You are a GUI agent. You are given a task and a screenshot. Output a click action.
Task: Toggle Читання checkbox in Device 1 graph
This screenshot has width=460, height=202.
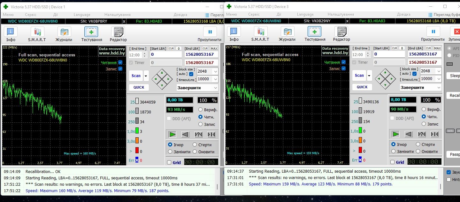click(120, 62)
